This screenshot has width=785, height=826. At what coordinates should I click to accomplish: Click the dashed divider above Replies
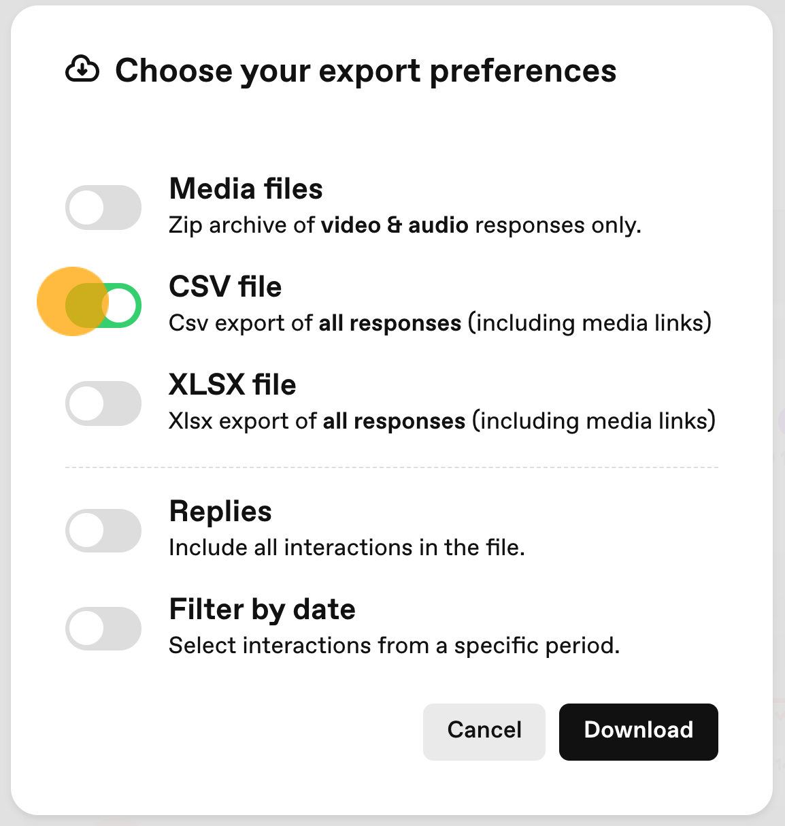pyautogui.click(x=392, y=467)
